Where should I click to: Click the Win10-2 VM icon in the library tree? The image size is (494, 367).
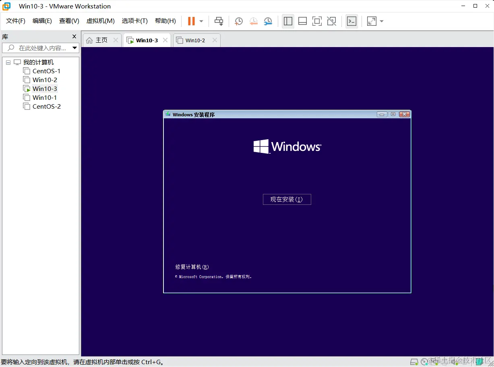pos(27,80)
